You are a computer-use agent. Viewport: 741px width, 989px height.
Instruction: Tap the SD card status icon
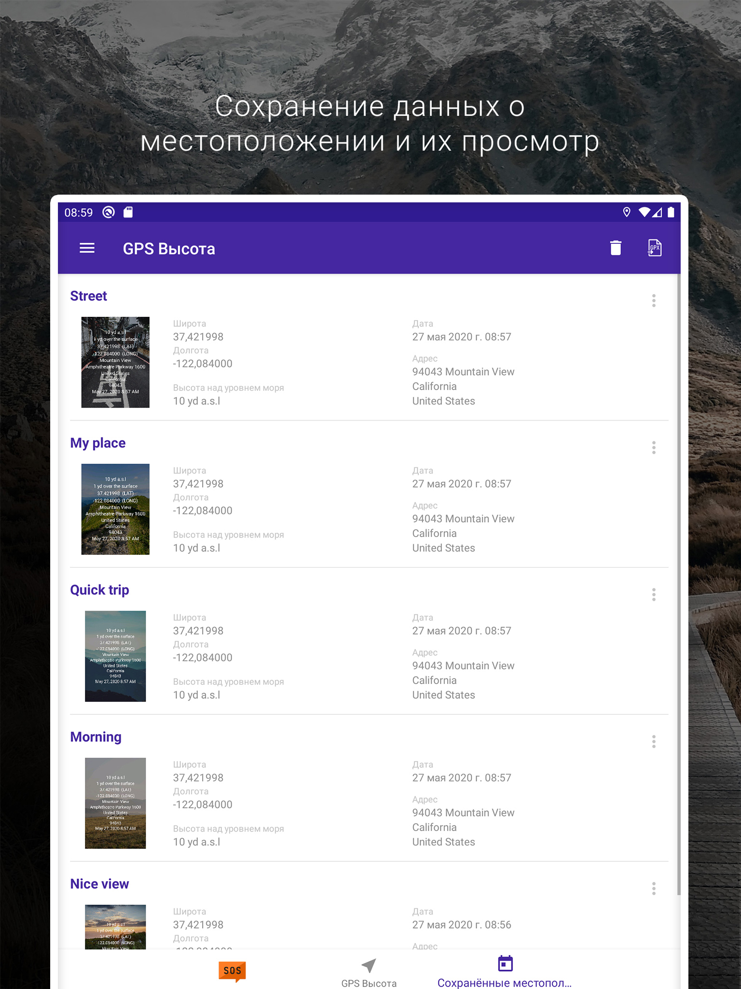pyautogui.click(x=128, y=212)
